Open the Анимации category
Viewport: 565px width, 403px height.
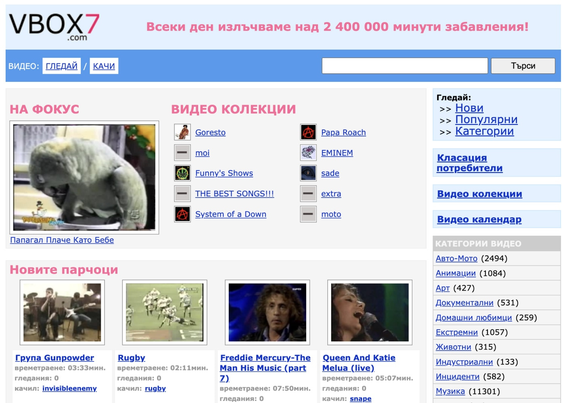[x=456, y=273]
